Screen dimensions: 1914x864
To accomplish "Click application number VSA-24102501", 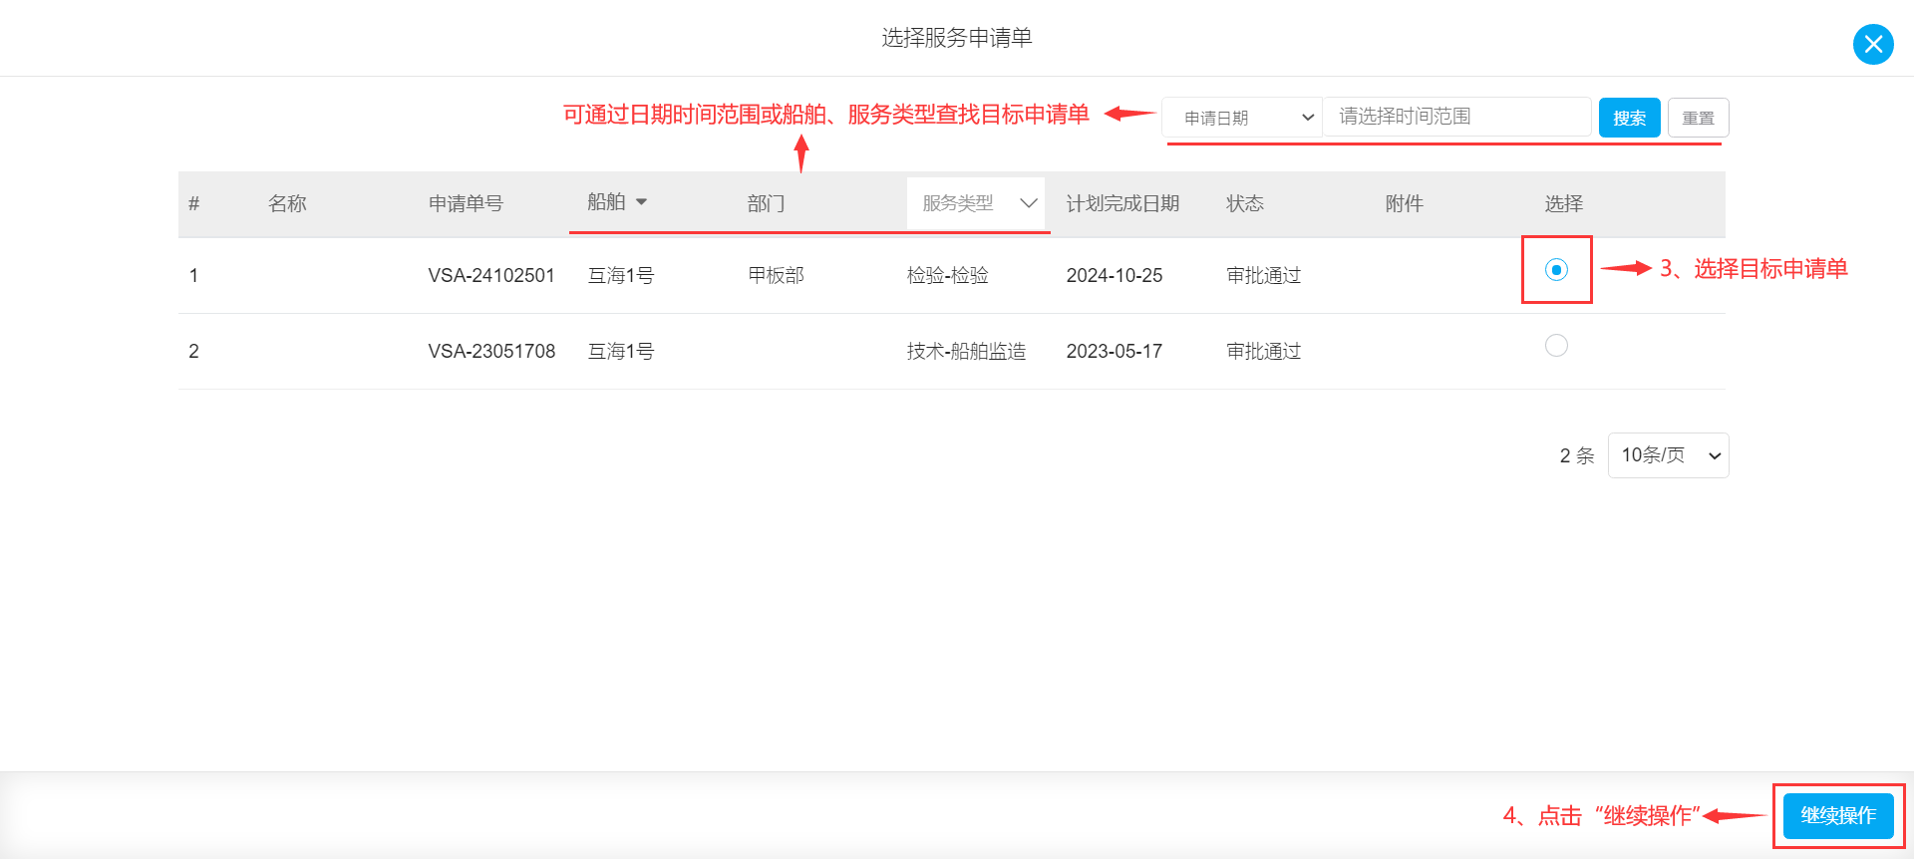I will pos(491,275).
